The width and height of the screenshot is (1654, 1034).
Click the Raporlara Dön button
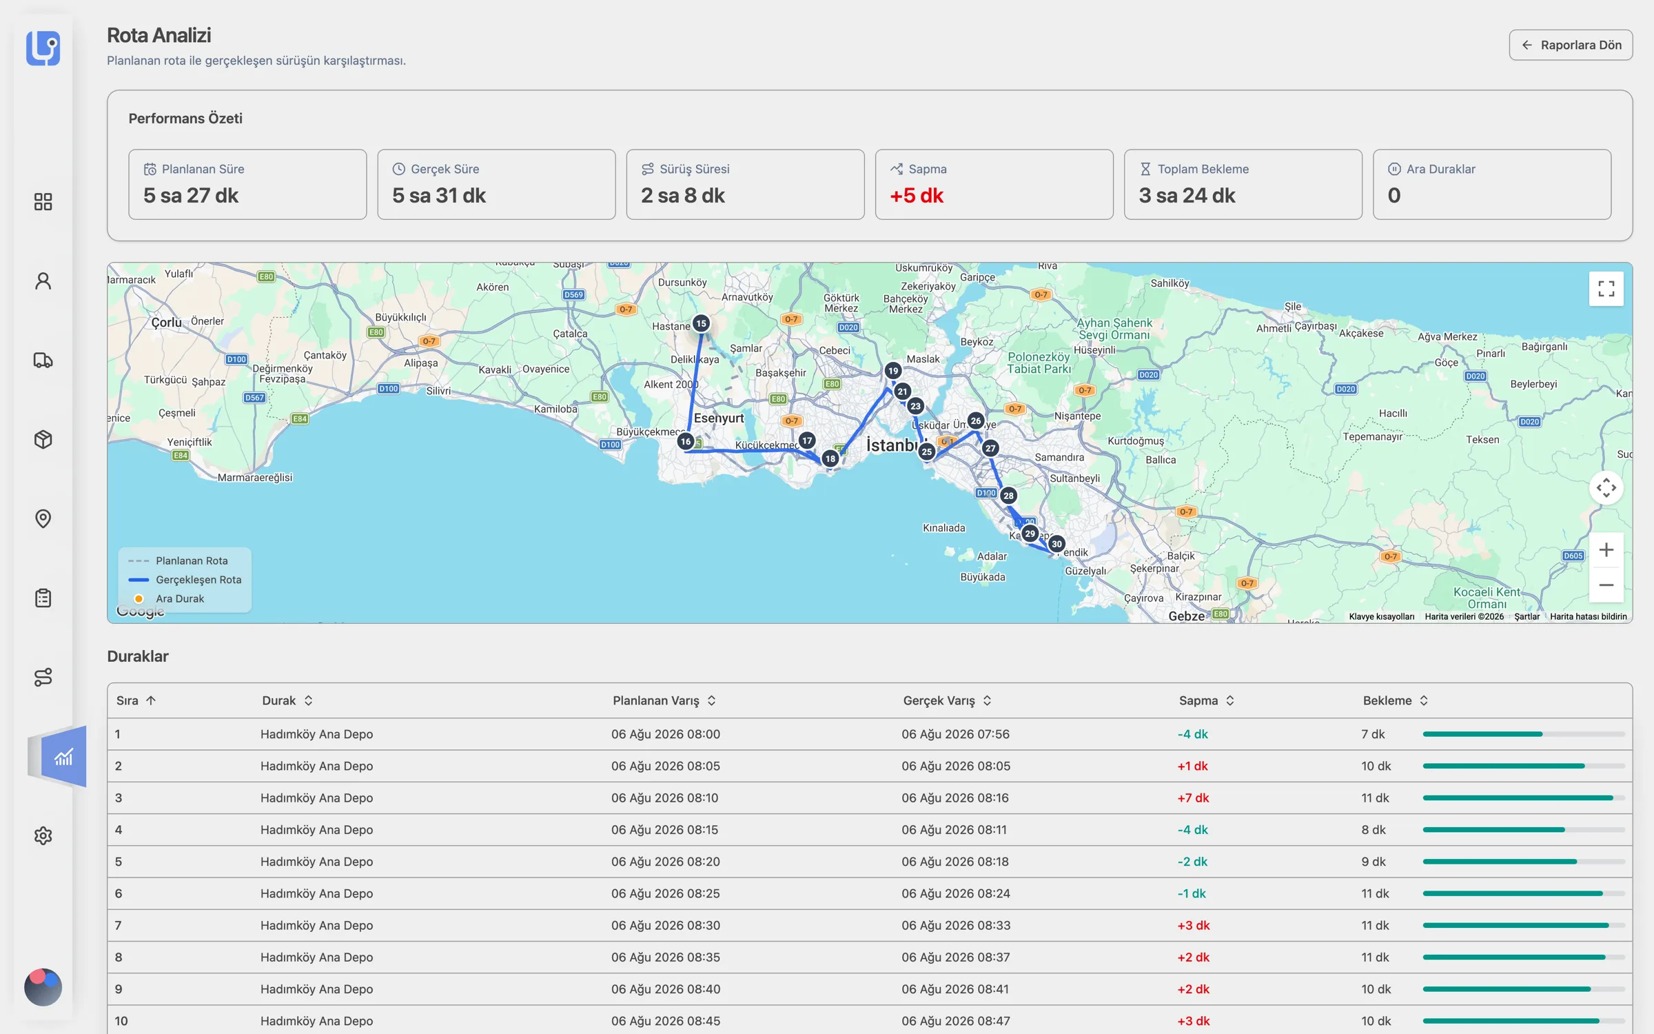pyautogui.click(x=1571, y=45)
